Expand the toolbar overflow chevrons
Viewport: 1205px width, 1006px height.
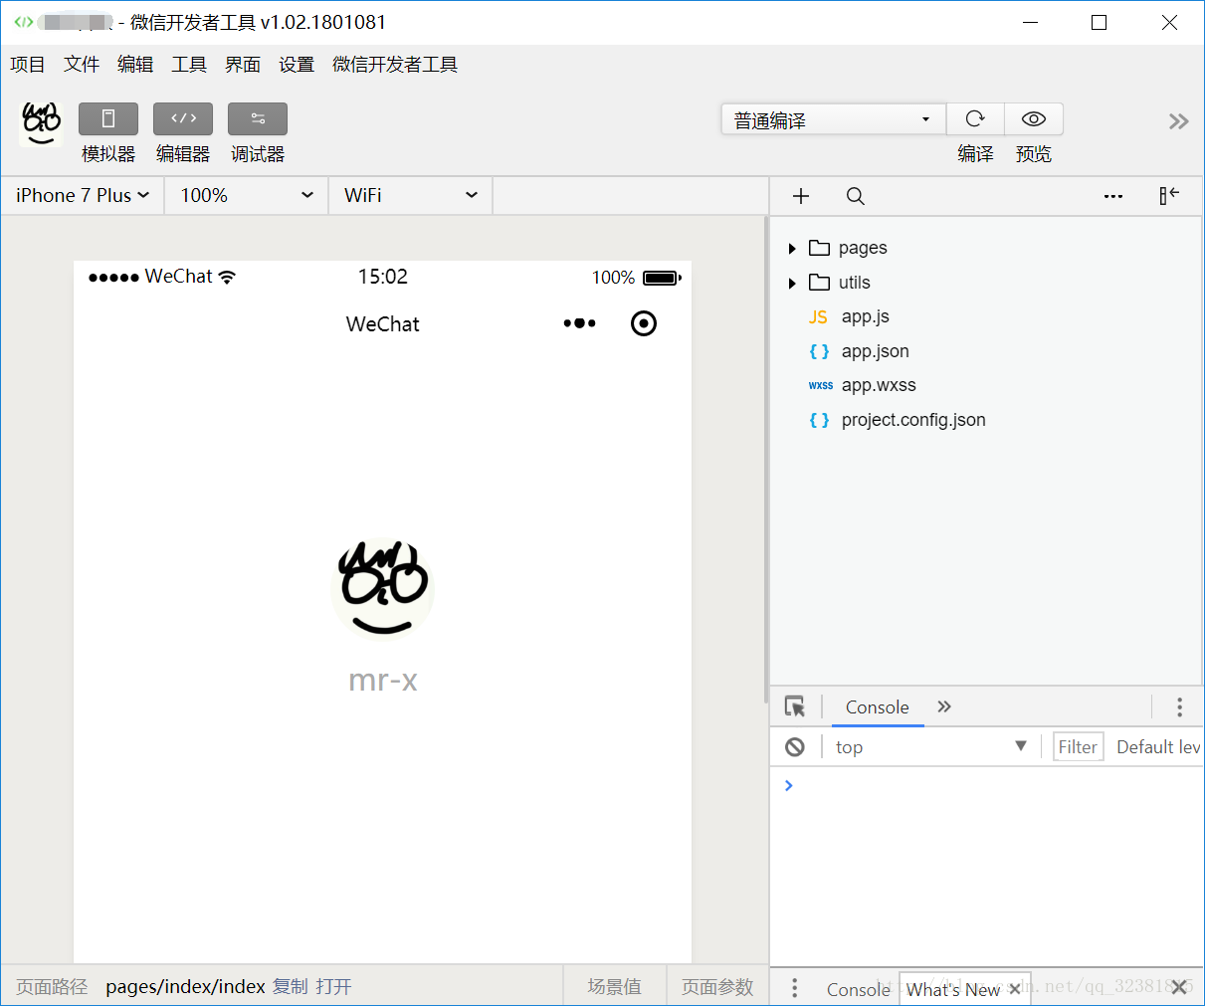pyautogui.click(x=1178, y=121)
